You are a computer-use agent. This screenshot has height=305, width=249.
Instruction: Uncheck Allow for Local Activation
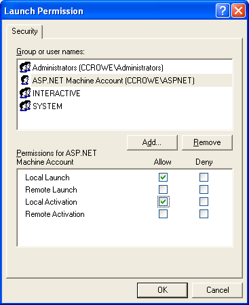click(x=163, y=202)
